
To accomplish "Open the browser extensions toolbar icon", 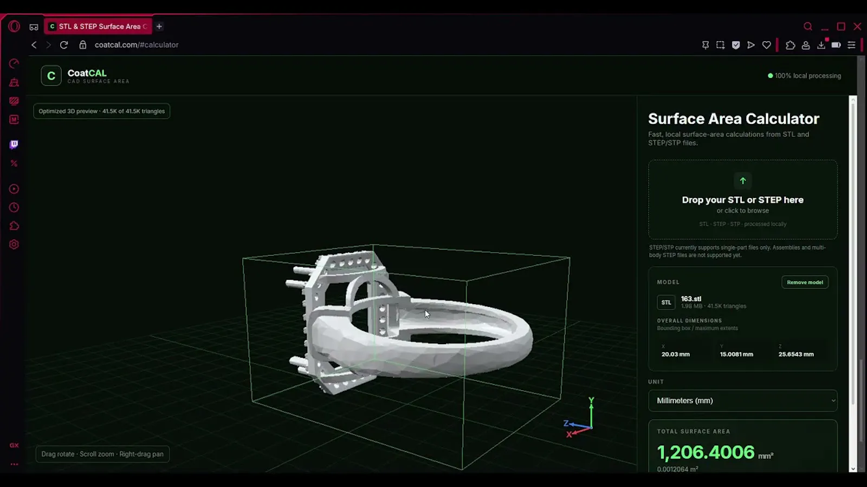I will (791, 45).
